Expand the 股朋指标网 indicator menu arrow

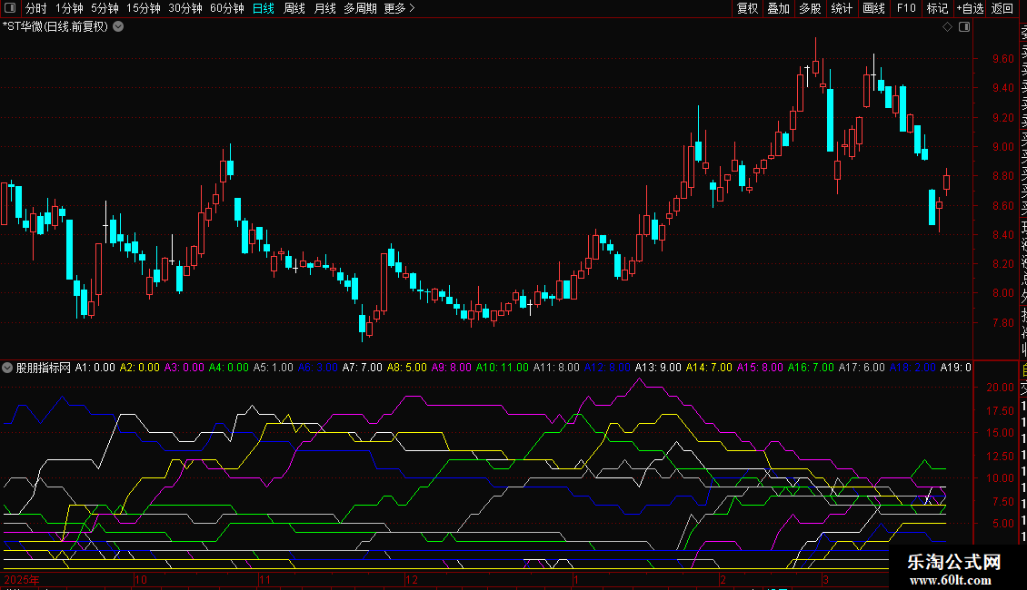pos(8,368)
